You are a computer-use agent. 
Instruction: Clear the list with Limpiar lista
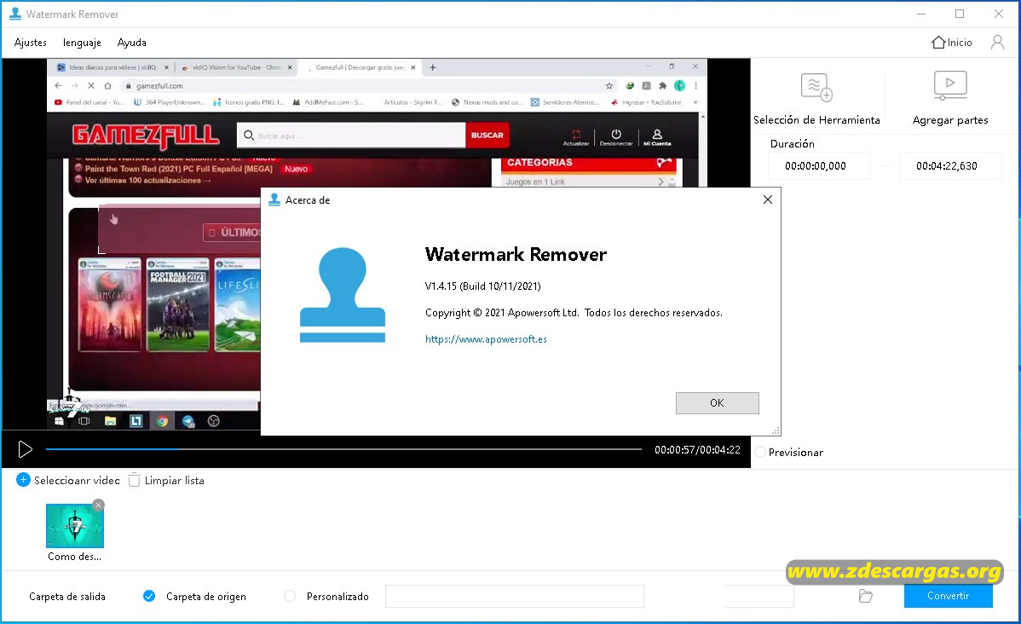pyautogui.click(x=167, y=480)
